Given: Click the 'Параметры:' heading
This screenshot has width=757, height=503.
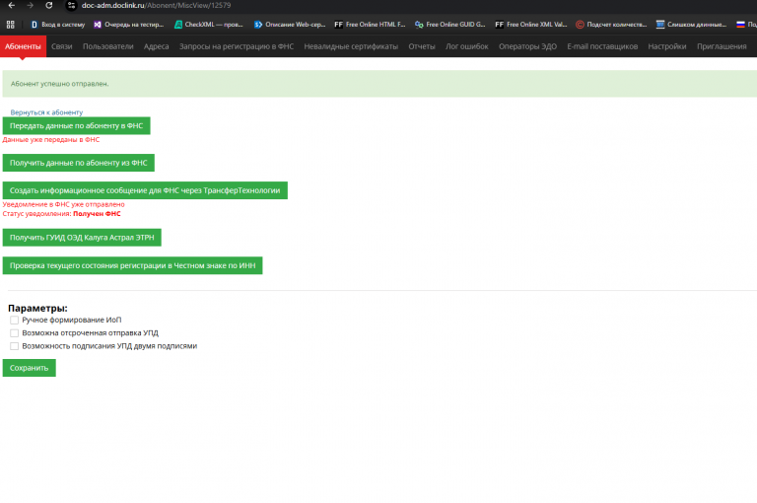Looking at the screenshot, I should [x=37, y=309].
